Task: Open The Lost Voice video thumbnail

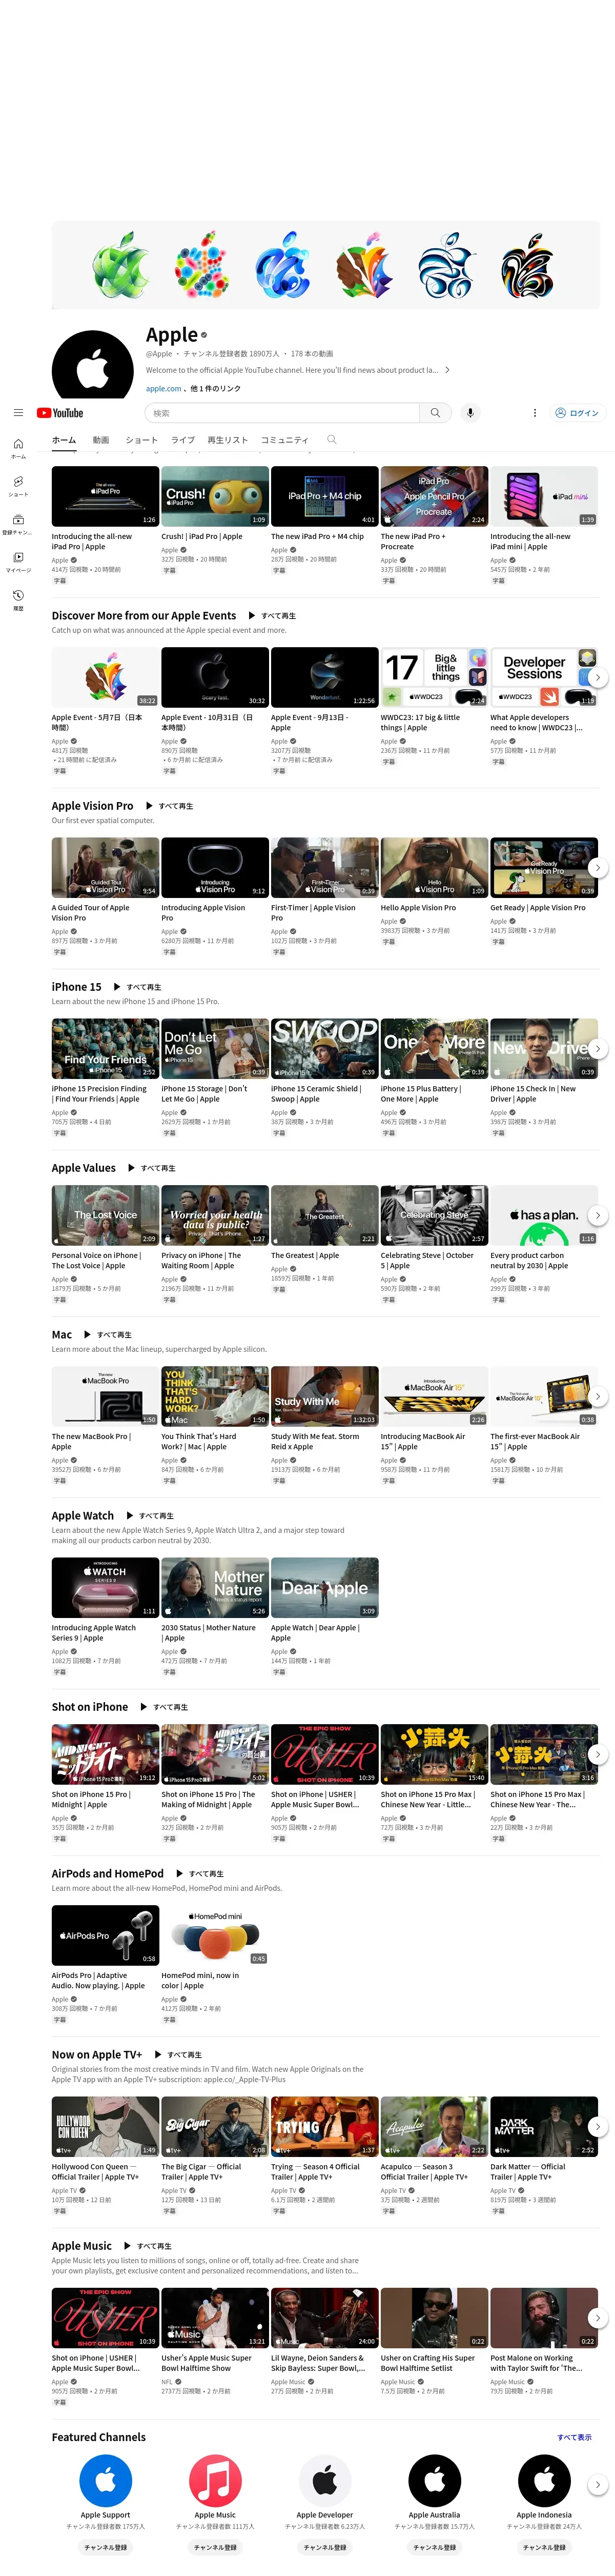Action: click(x=106, y=1215)
